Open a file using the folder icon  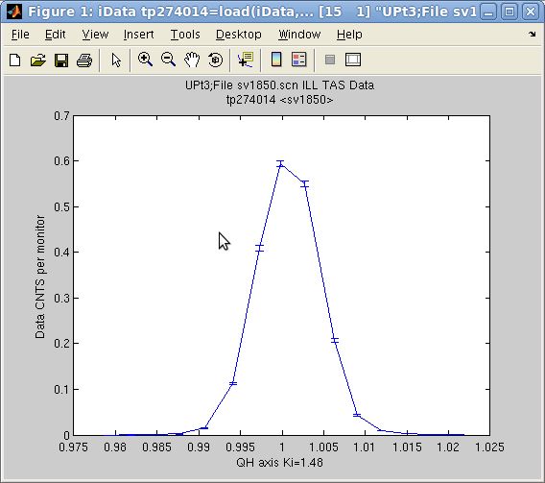click(37, 60)
